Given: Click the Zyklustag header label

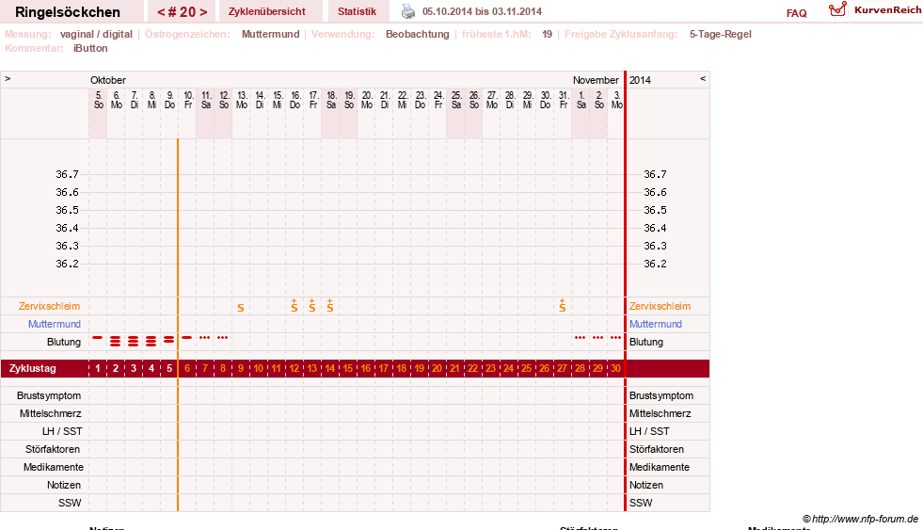Looking at the screenshot, I should pos(32,369).
